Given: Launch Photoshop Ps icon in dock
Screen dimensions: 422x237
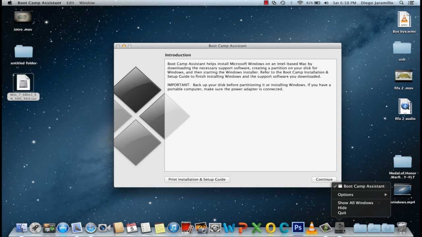Looking at the screenshot, I should click(x=298, y=228).
